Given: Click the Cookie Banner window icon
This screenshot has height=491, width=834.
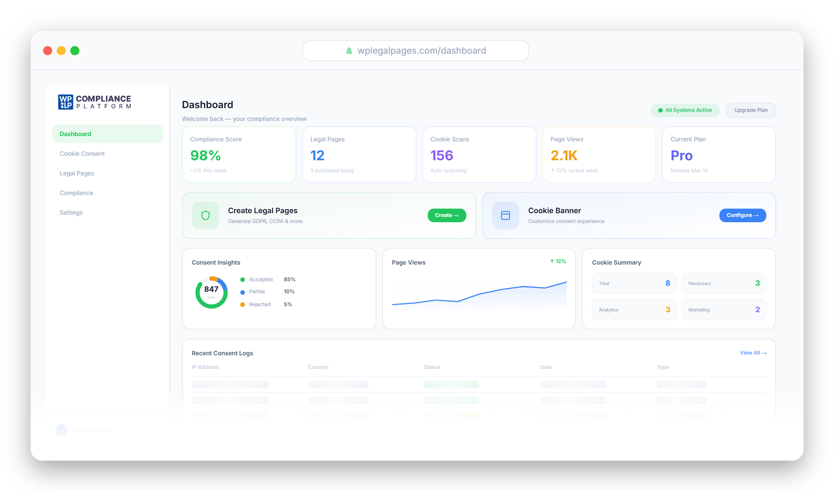Looking at the screenshot, I should pos(505,215).
